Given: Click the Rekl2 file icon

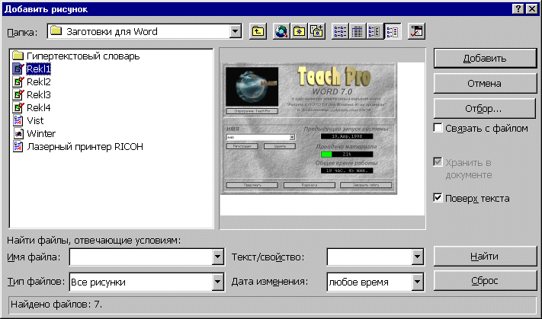Looking at the screenshot, I should 18,81.
